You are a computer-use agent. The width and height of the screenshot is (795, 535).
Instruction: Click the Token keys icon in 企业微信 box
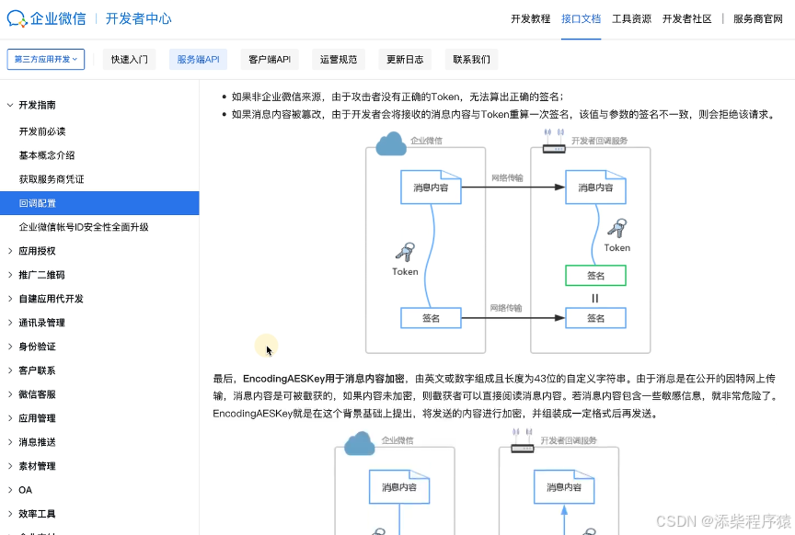coord(405,251)
